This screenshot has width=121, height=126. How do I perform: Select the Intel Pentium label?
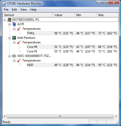click(26, 38)
